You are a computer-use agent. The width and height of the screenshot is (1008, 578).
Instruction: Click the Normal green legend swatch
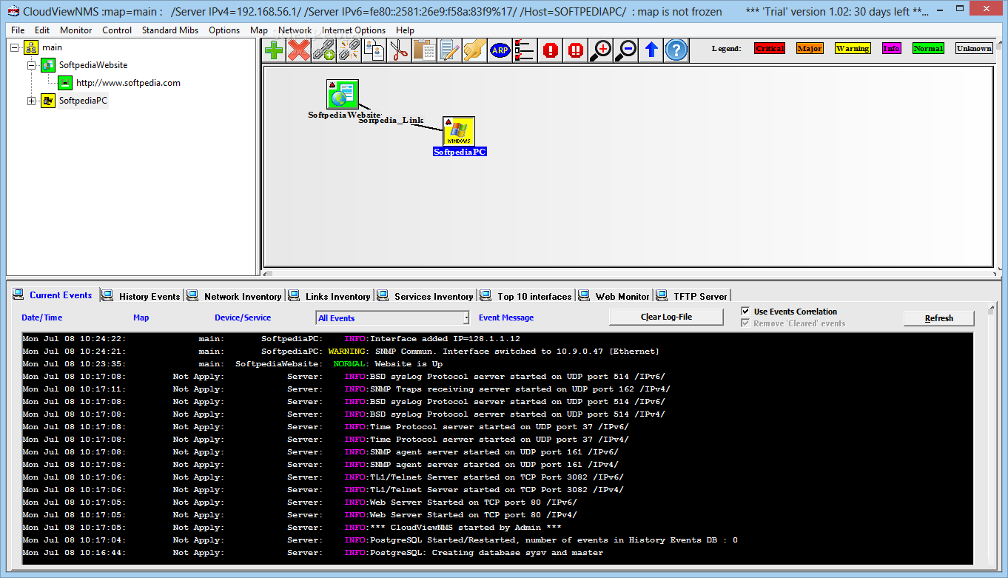click(928, 48)
